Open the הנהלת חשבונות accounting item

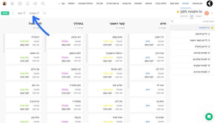85,3
